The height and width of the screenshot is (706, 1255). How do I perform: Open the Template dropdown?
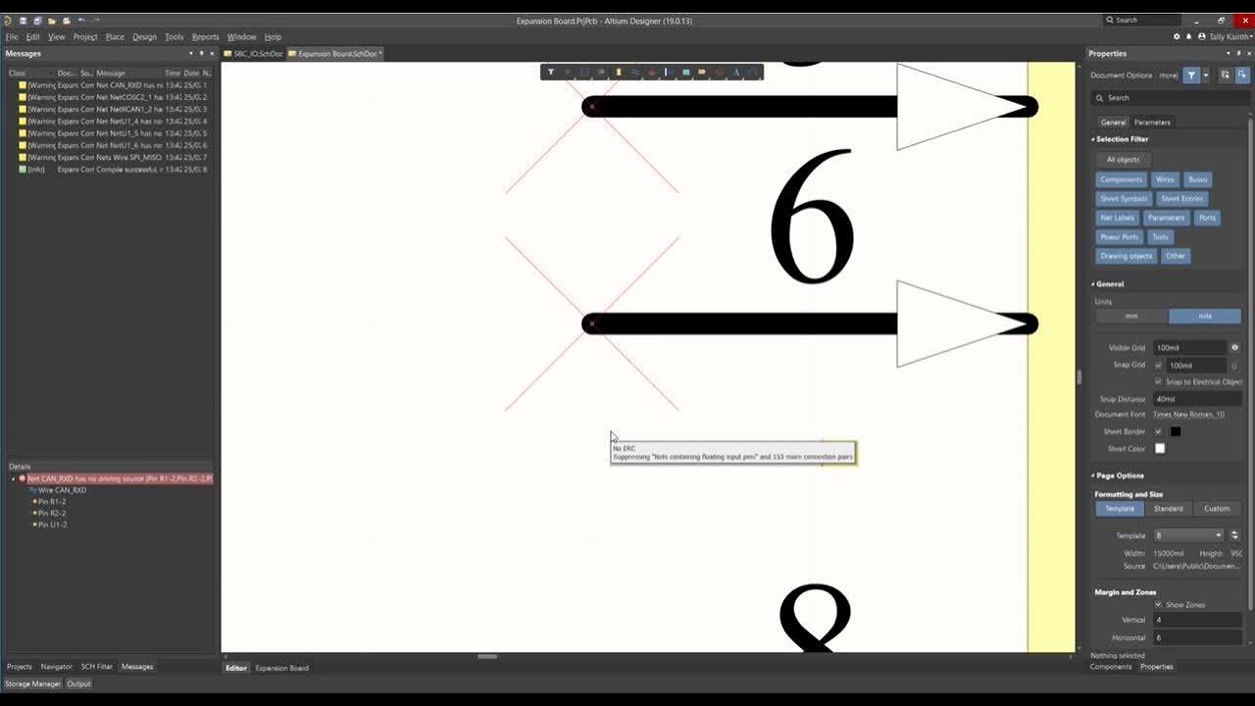(x=1188, y=535)
